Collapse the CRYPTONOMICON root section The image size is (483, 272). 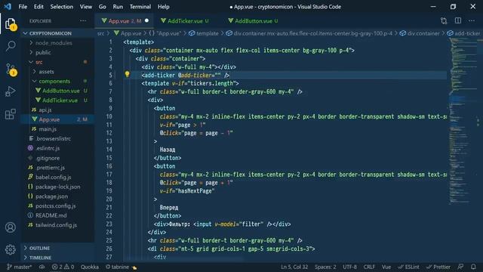(x=51, y=33)
